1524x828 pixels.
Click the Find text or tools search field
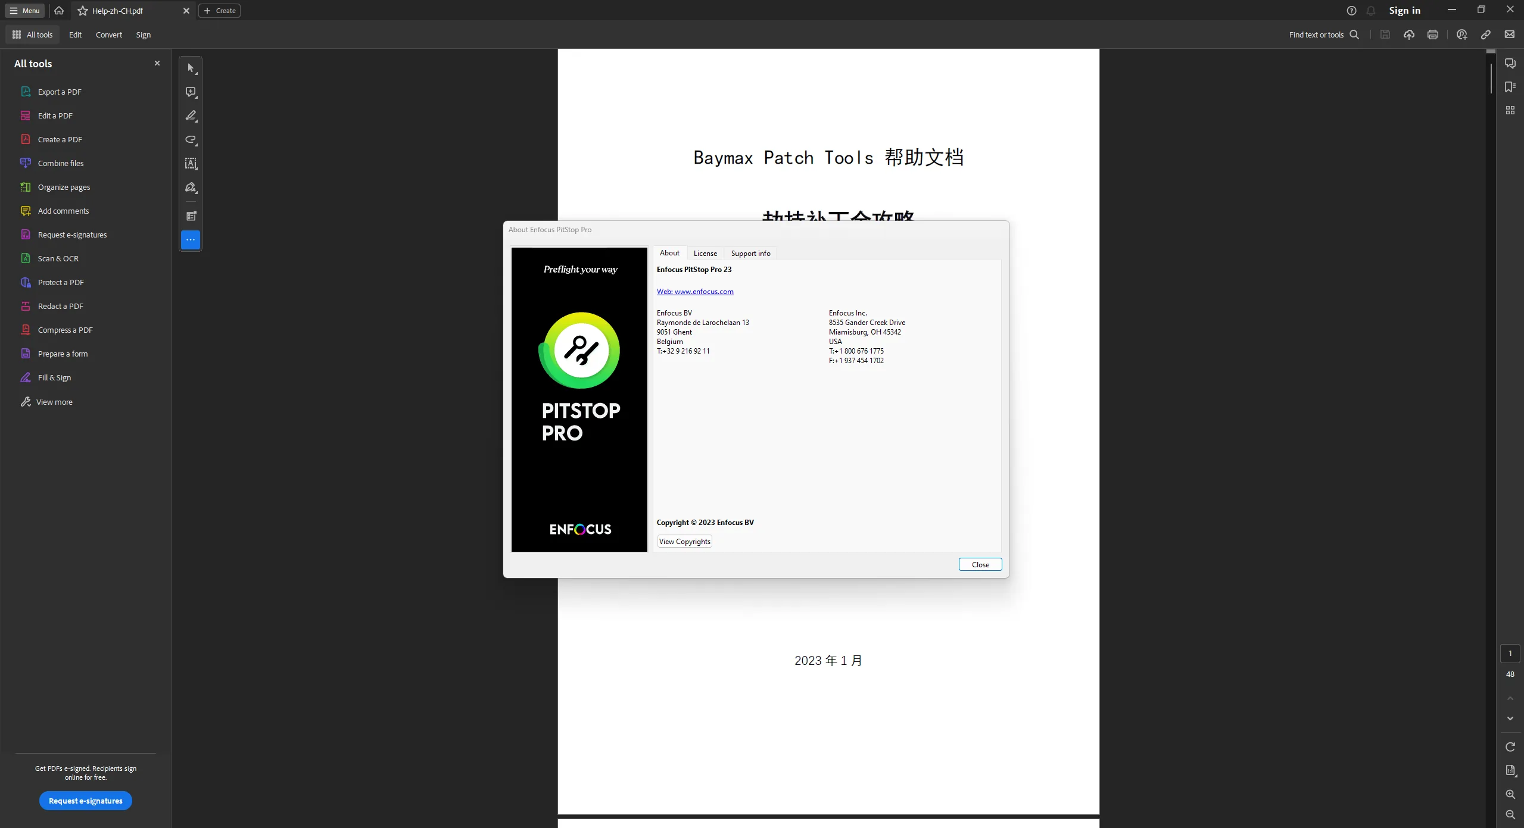1324,35
